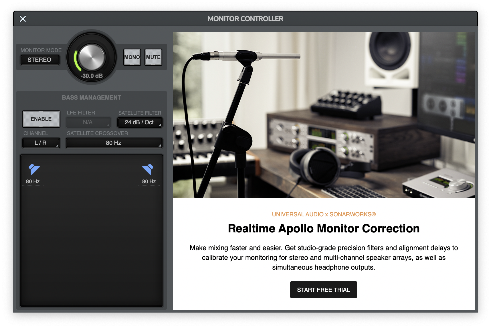This screenshot has width=491, height=328.
Task: Click the left blue speaker icon
Action: click(34, 169)
